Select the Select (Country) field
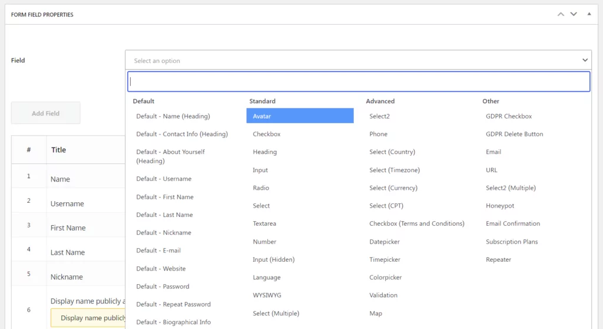Image resolution: width=603 pixels, height=329 pixels. pyautogui.click(x=392, y=152)
